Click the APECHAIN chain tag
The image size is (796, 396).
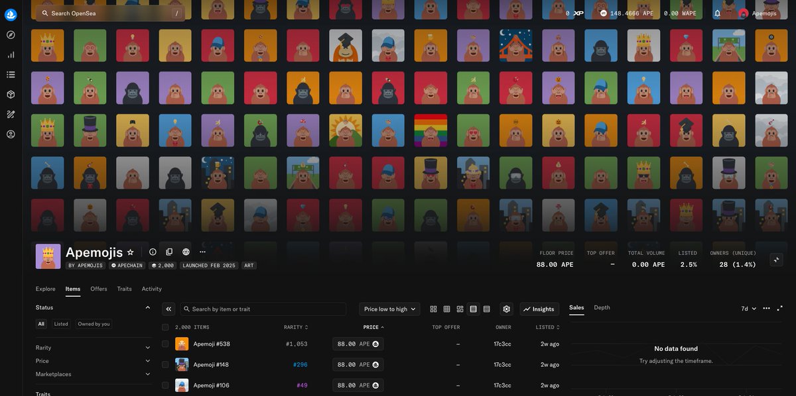(127, 265)
